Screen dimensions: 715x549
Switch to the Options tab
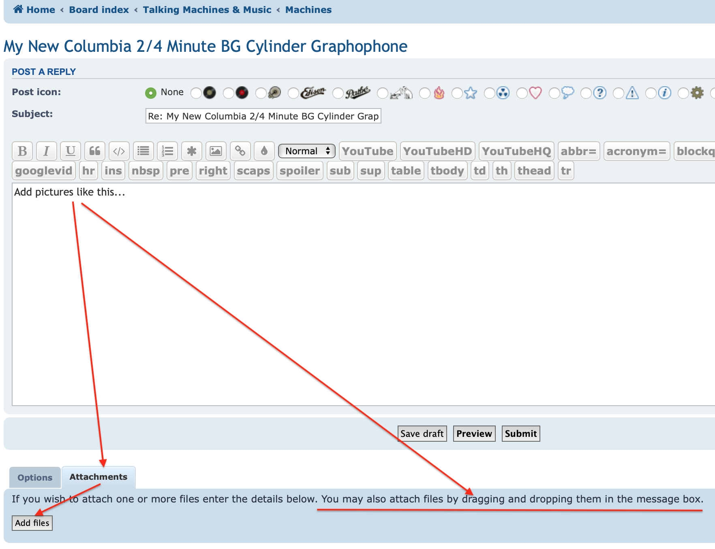35,478
